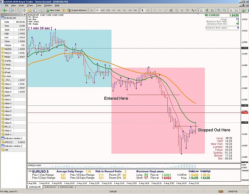Switch to Candlesticks display
Screen dimensions: 249x194
(x=207, y=10)
